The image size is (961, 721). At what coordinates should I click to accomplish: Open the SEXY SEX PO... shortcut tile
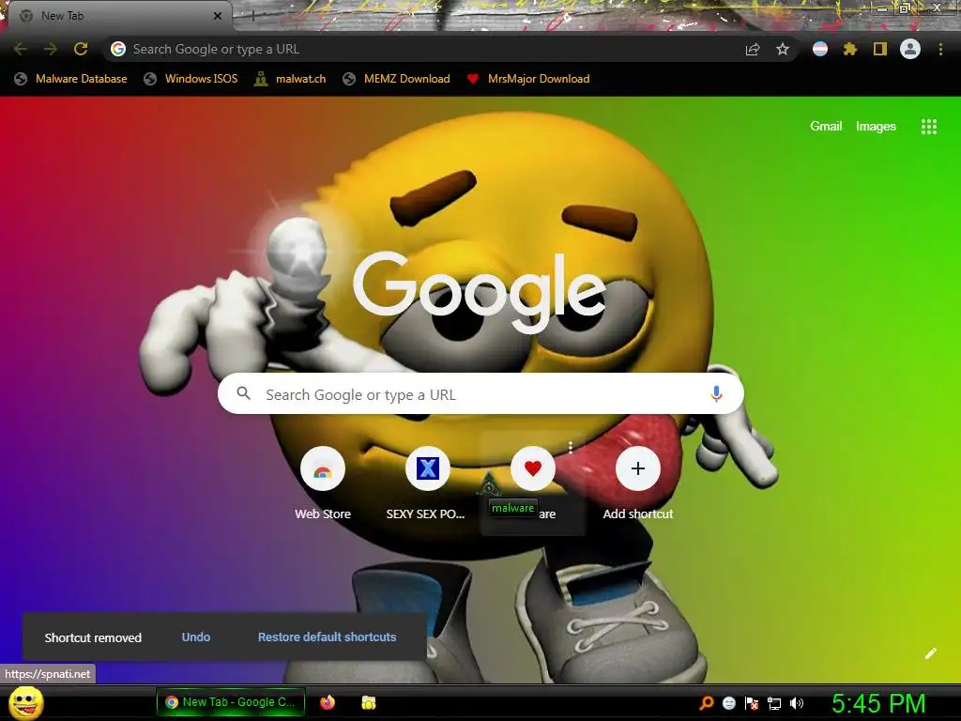[x=427, y=483]
